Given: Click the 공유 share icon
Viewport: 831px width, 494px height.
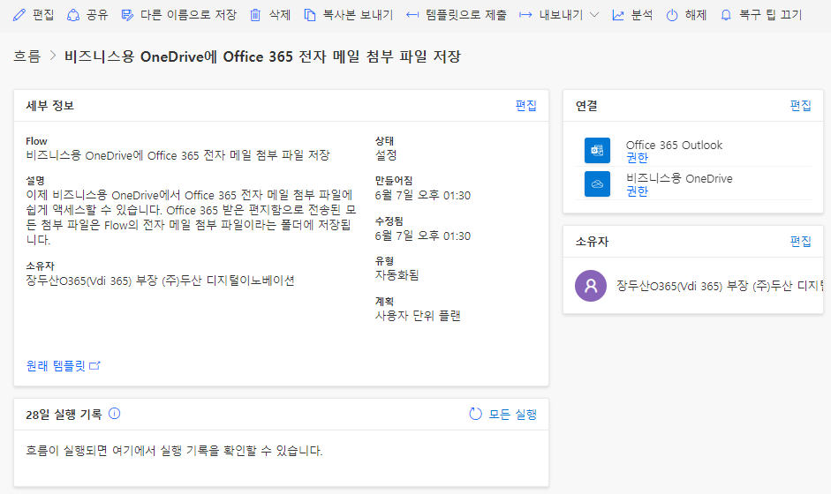Looking at the screenshot, I should [73, 15].
